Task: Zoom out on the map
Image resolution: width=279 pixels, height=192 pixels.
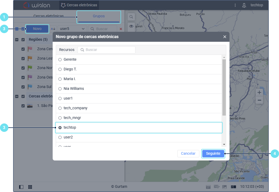Action: coord(259,100)
